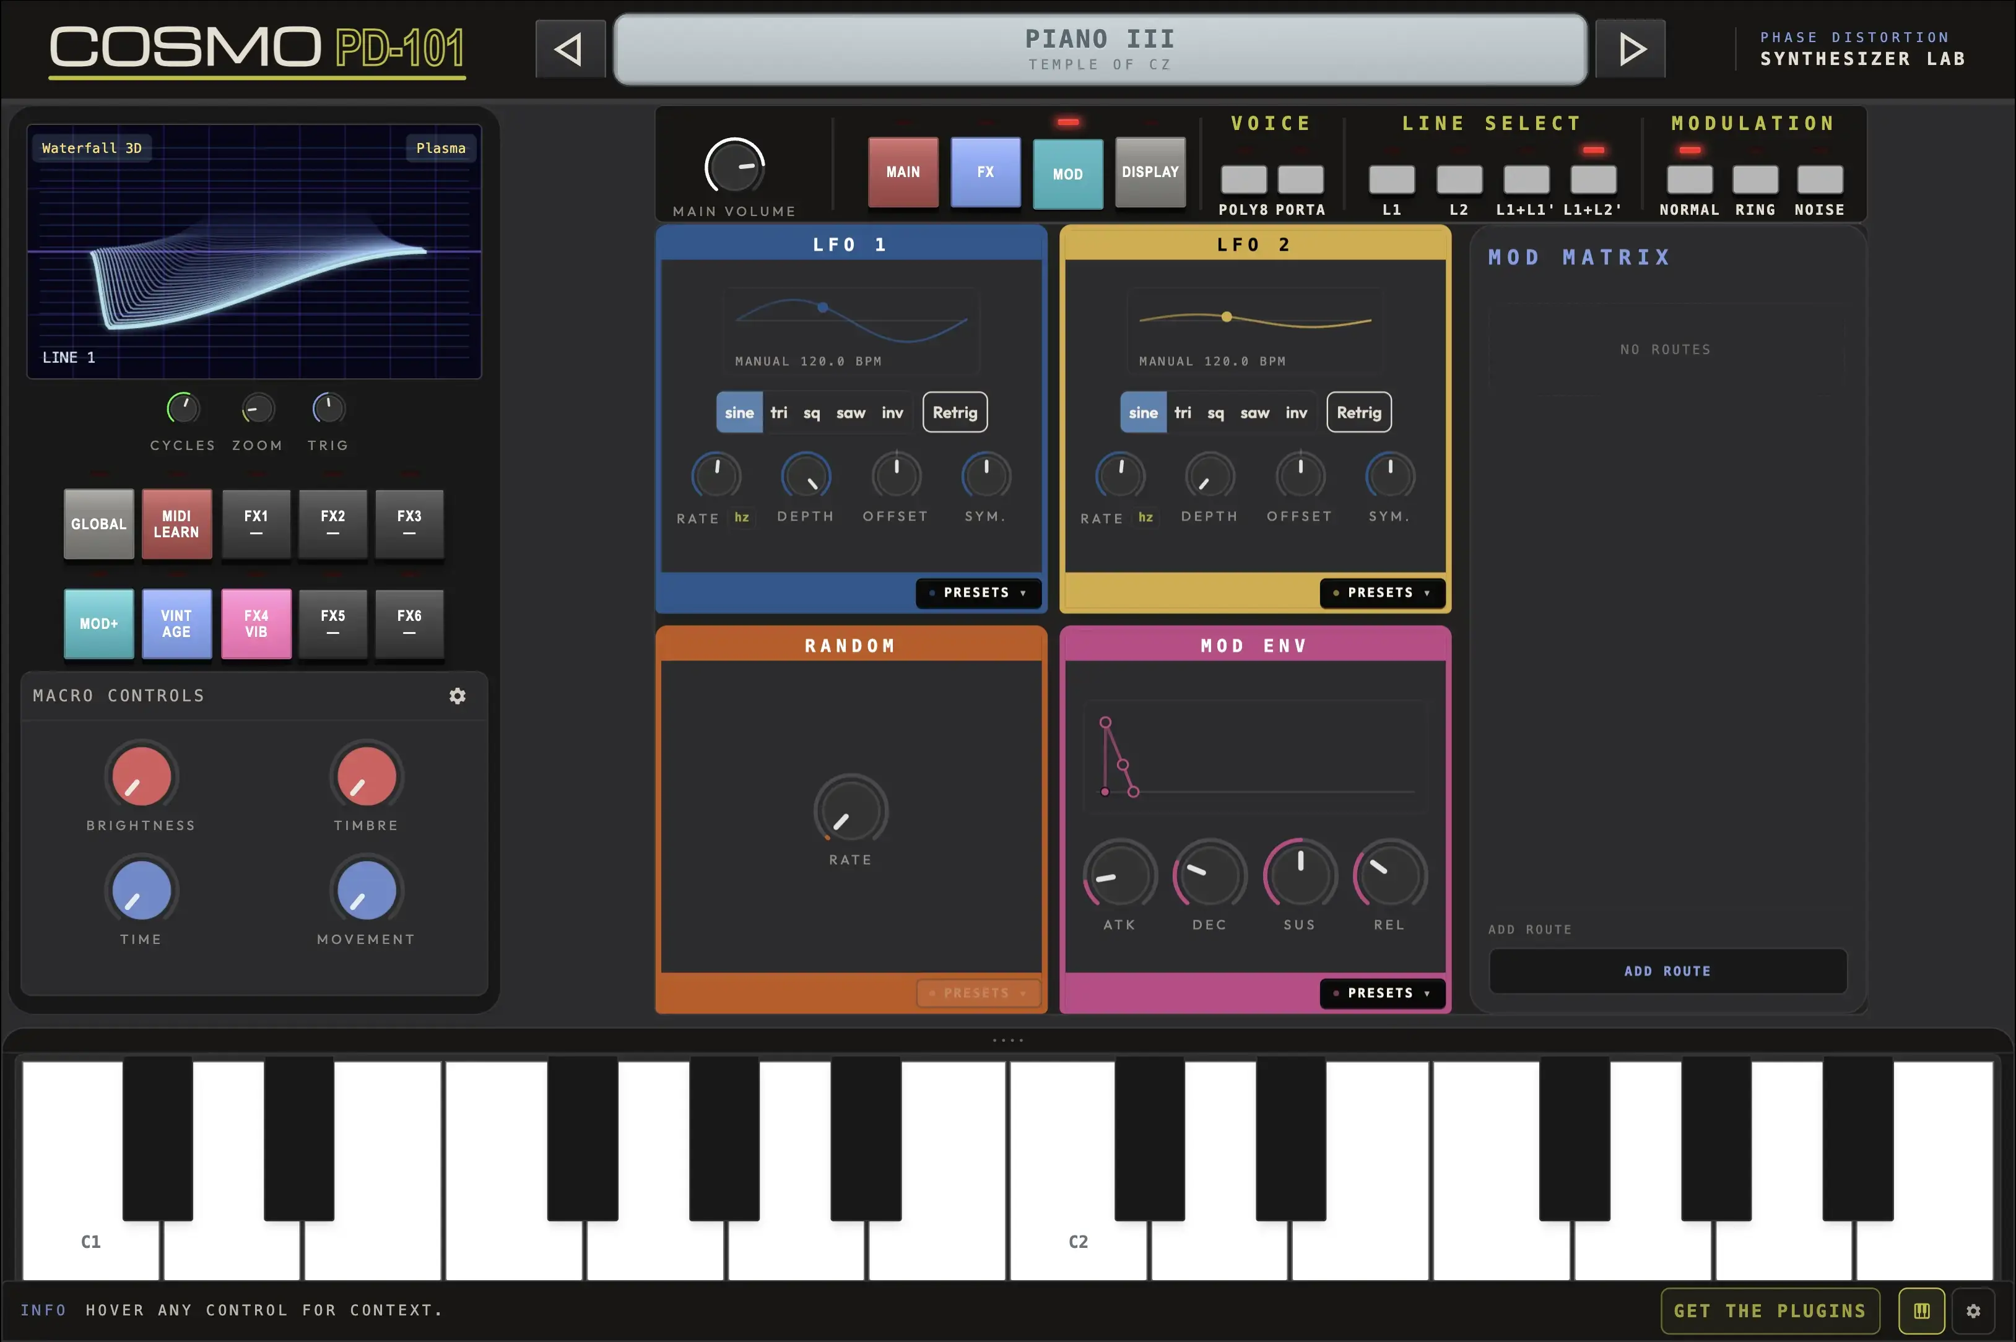Select L1+L1' line switch
The height and width of the screenshot is (1342, 2016).
coord(1526,180)
